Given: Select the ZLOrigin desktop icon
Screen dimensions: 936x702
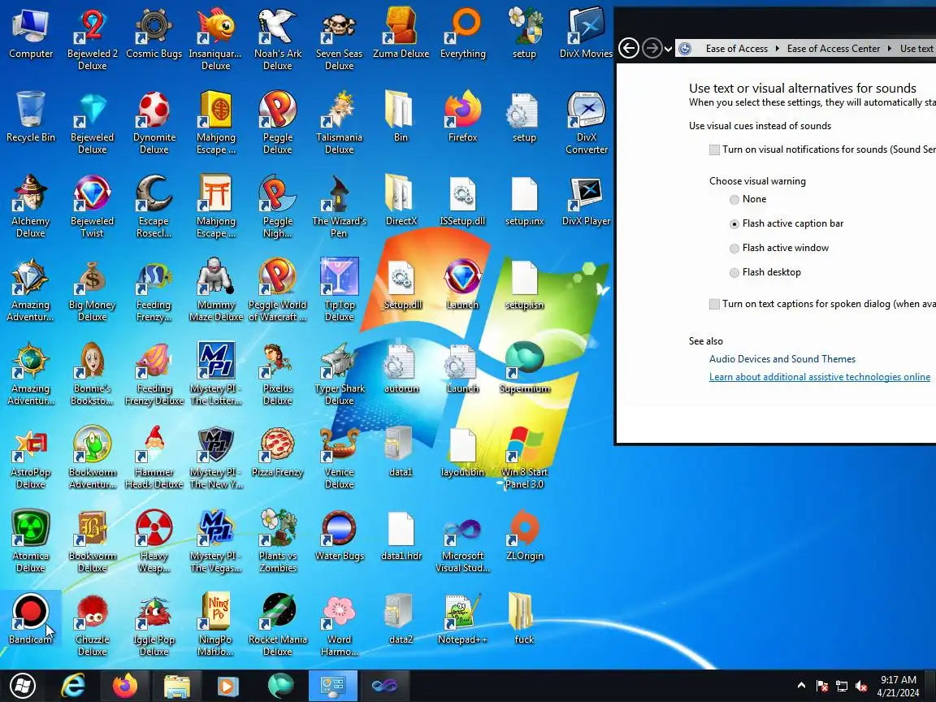Looking at the screenshot, I should pyautogui.click(x=524, y=535).
